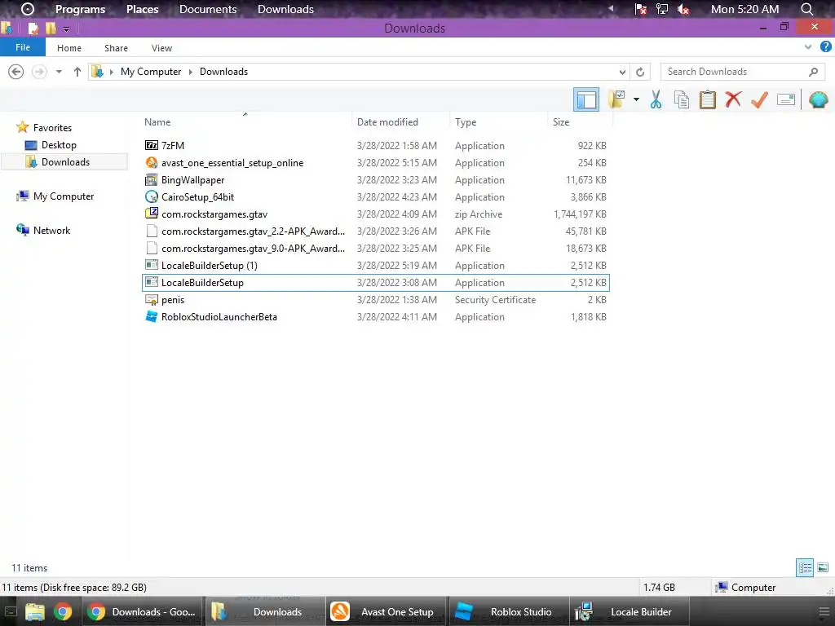Click the folder options icon with checkbox
835x626 pixels.
coord(616,99)
